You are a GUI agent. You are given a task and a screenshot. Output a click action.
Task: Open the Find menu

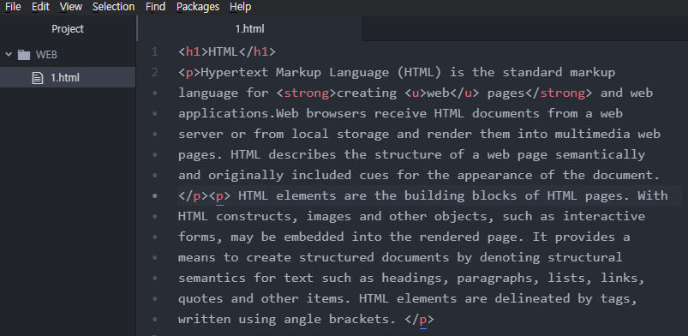click(x=155, y=7)
